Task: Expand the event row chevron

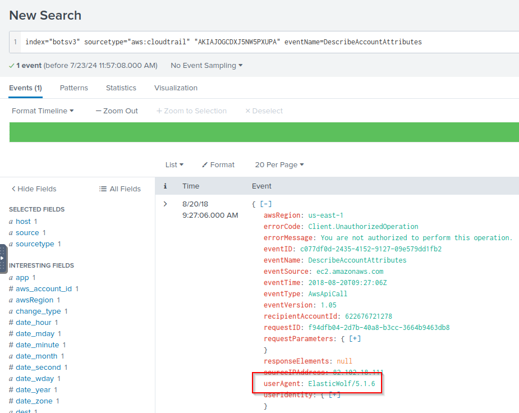Action: (165, 204)
